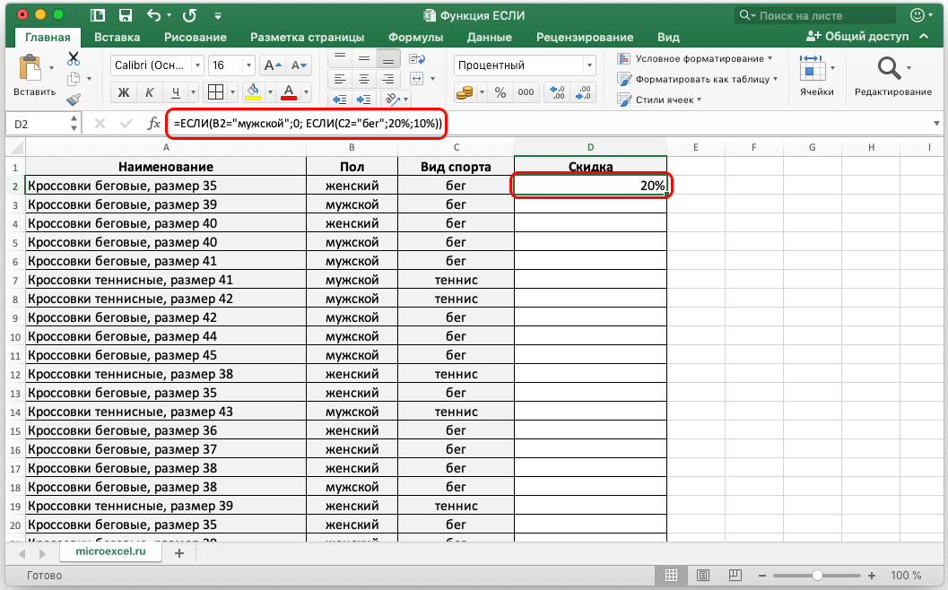Add a new sheet with plus button
Viewport: 948px width, 590px height.
178,553
